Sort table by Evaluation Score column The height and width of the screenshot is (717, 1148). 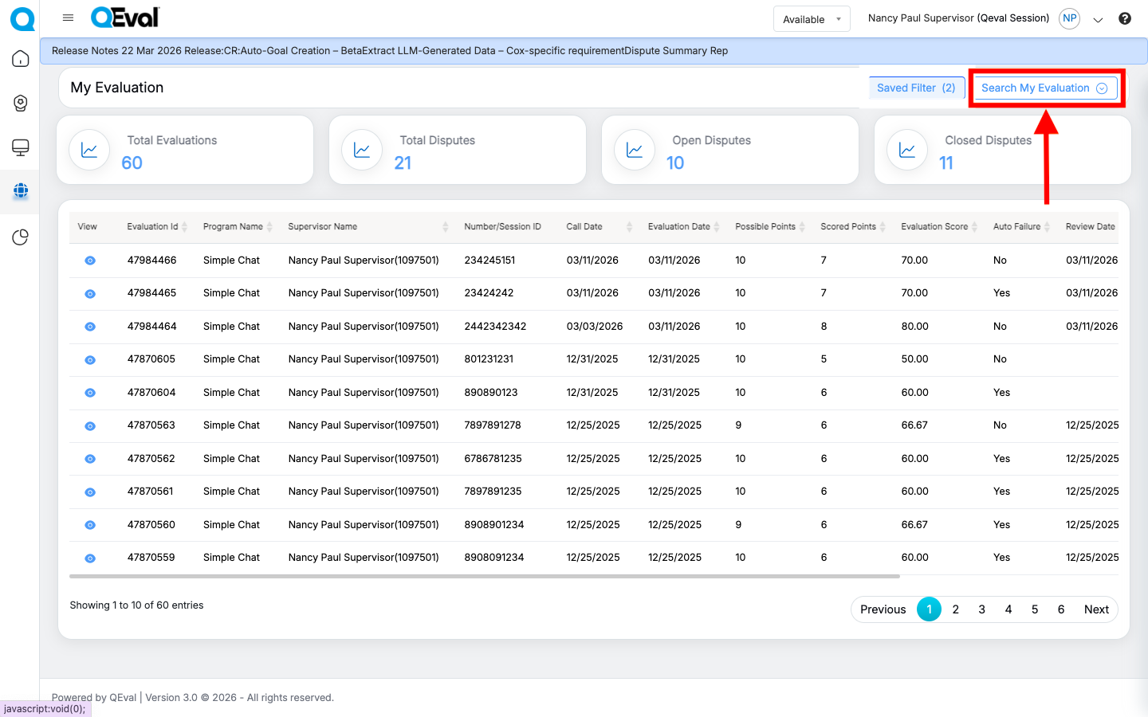934,227
